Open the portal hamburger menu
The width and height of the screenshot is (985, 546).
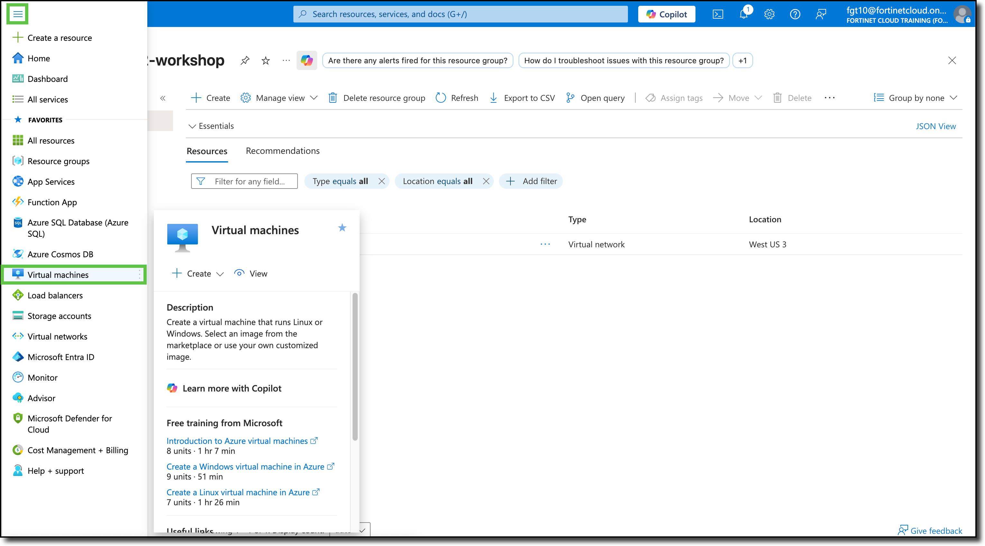pos(17,14)
